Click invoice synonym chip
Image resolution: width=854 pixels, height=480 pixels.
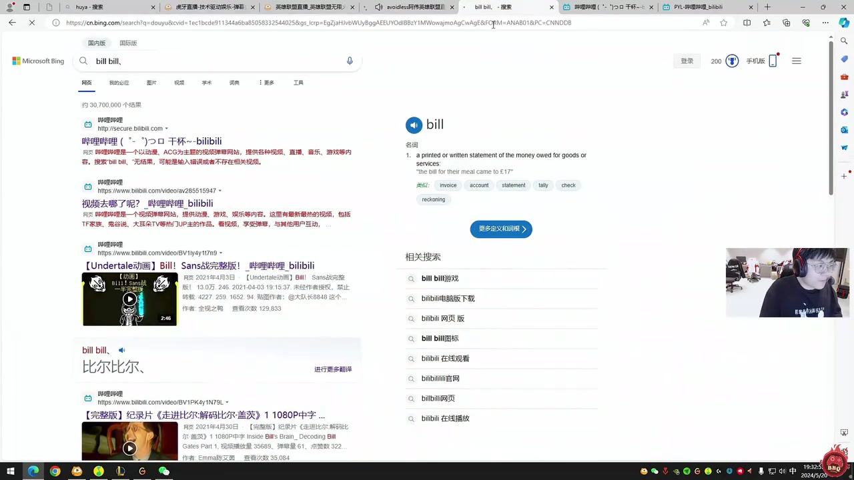448,185
